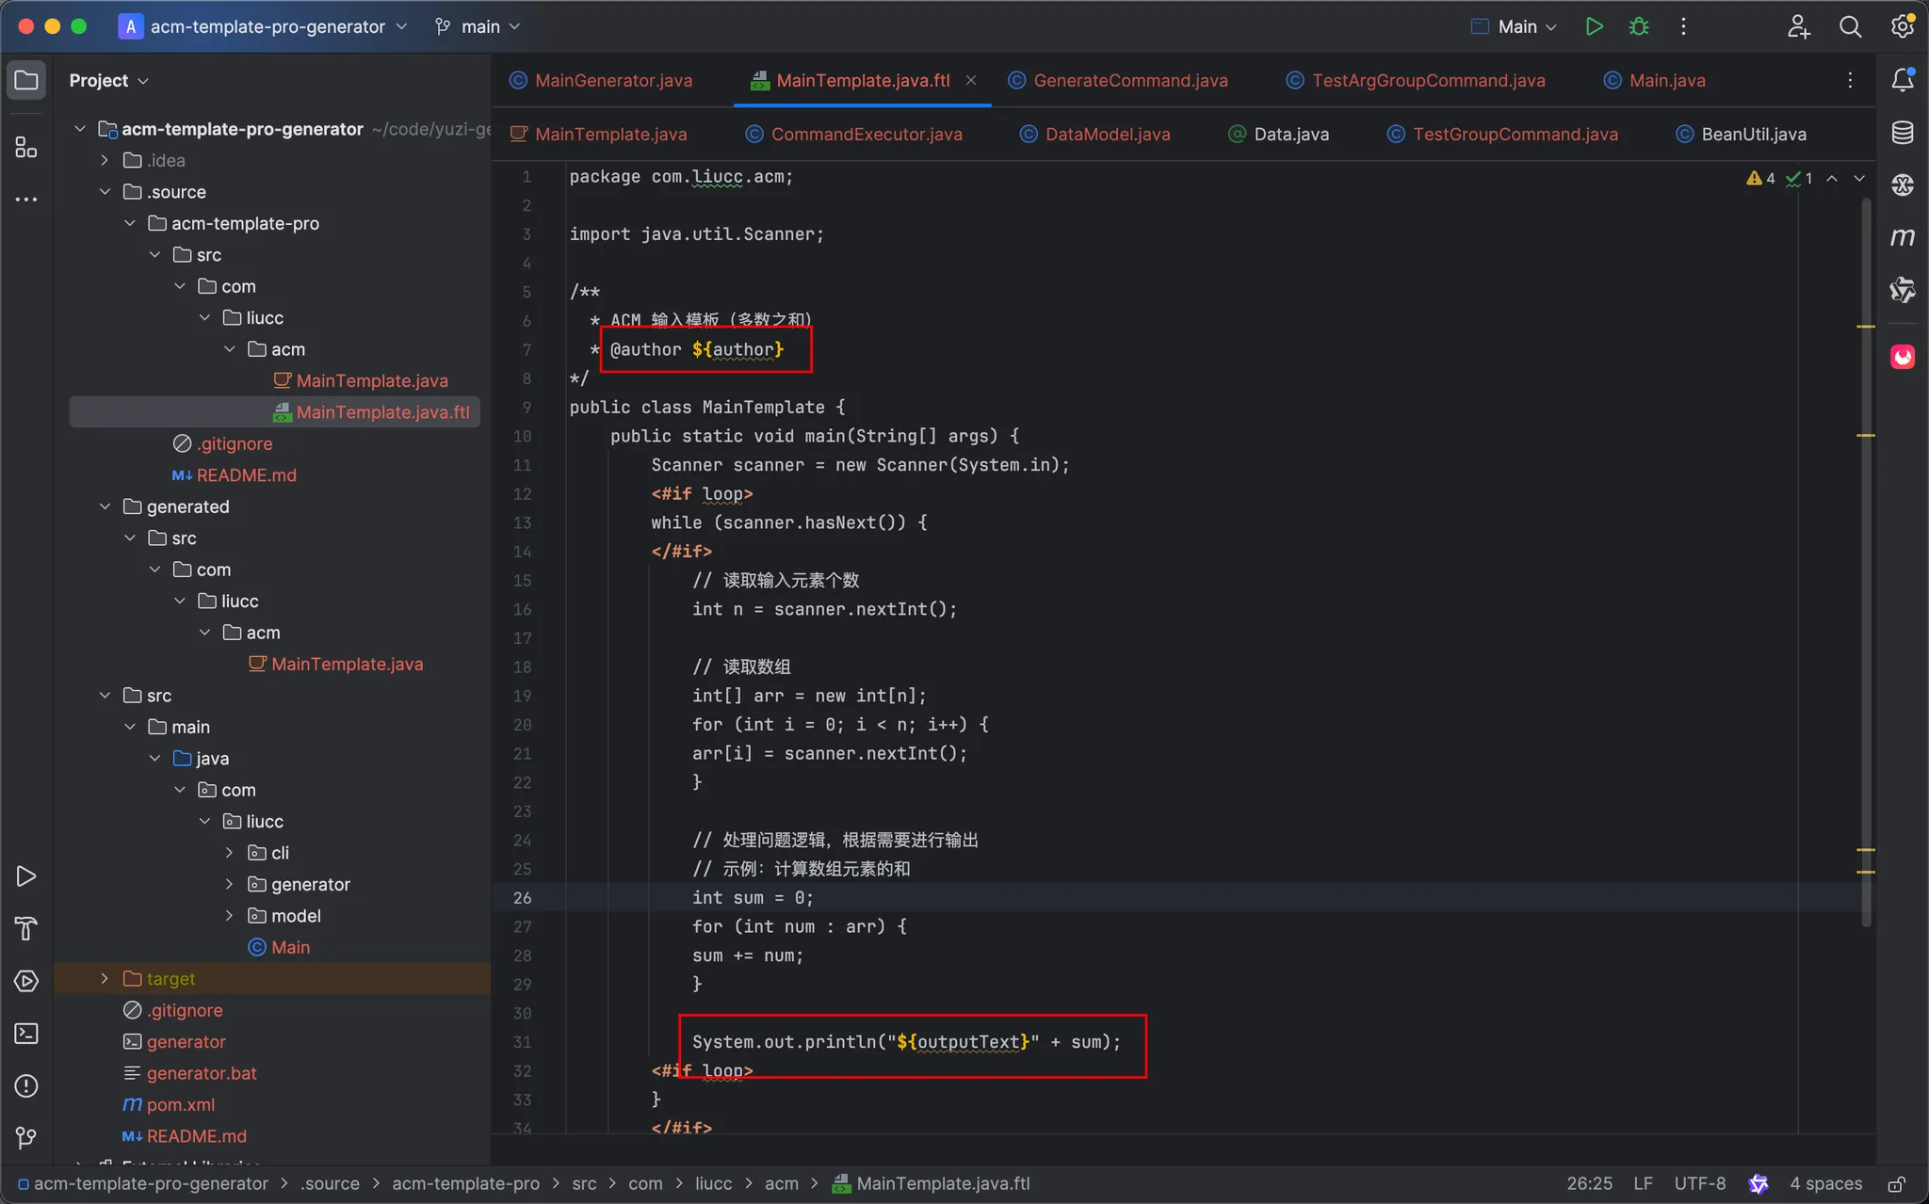This screenshot has width=1929, height=1204.
Task: Open the Problems tool window
Action: 26,1086
